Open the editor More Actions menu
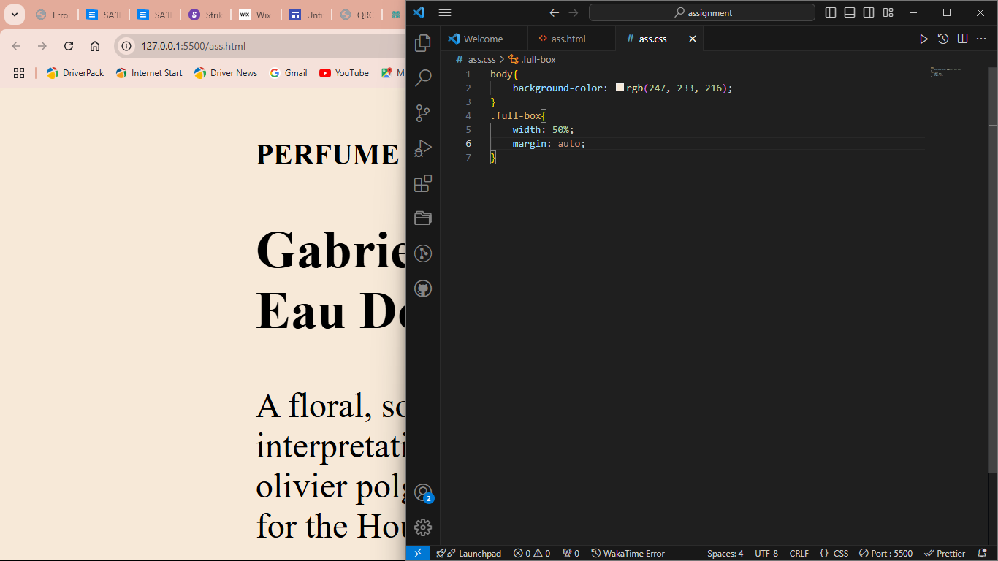The width and height of the screenshot is (998, 561). click(x=982, y=39)
